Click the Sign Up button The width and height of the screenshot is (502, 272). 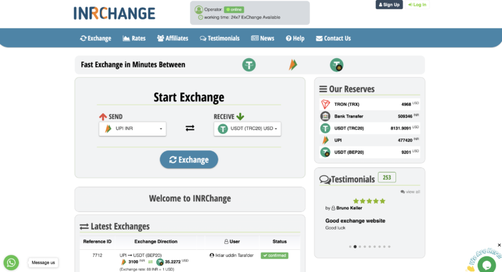pos(389,5)
